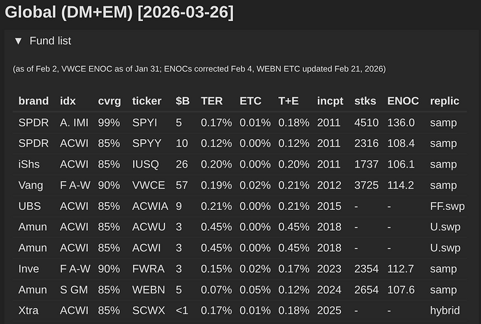The image size is (481, 324).
Task: Click the SPYY ticker cell
Action: [146, 143]
